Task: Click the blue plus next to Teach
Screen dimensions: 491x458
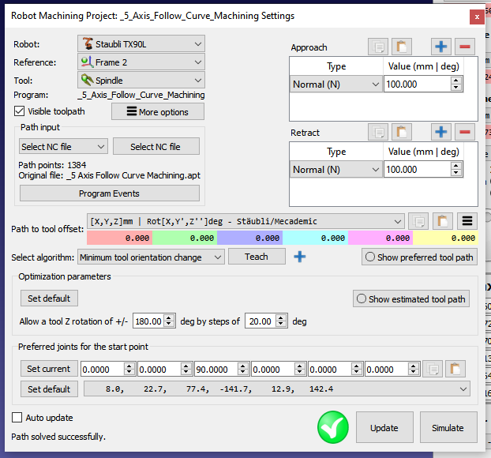Action: [300, 257]
